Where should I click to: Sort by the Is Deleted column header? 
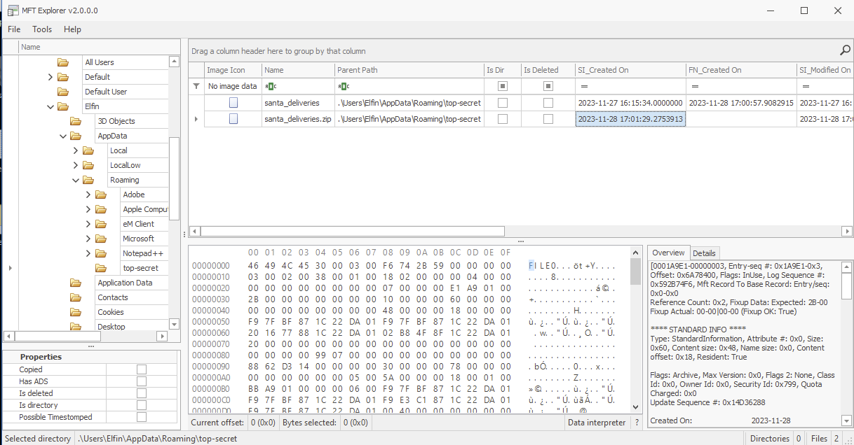(x=547, y=70)
